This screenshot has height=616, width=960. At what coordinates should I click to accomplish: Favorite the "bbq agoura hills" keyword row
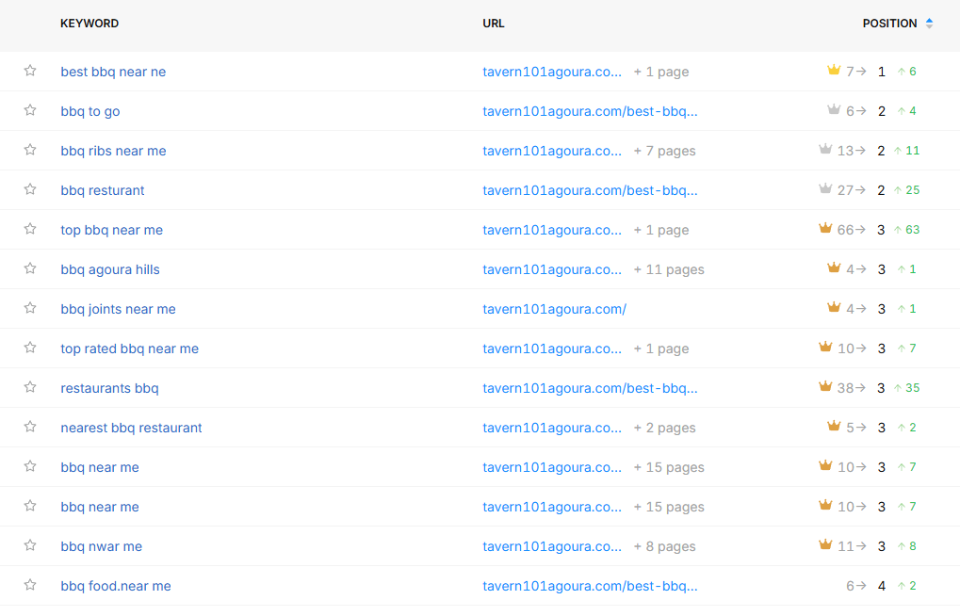(30, 268)
